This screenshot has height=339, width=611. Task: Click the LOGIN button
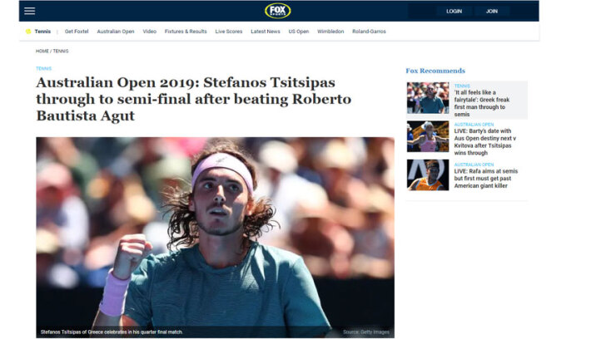[x=454, y=12]
